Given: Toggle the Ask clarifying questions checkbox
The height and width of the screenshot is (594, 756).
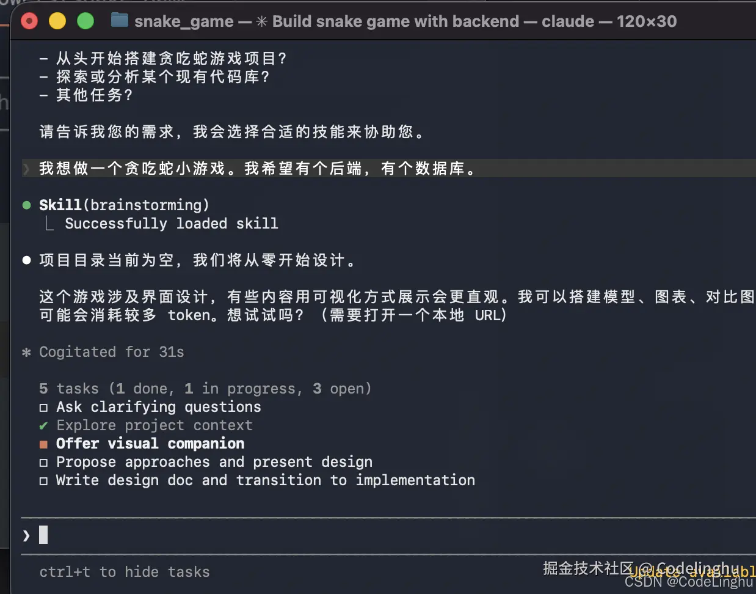Looking at the screenshot, I should click(43, 408).
